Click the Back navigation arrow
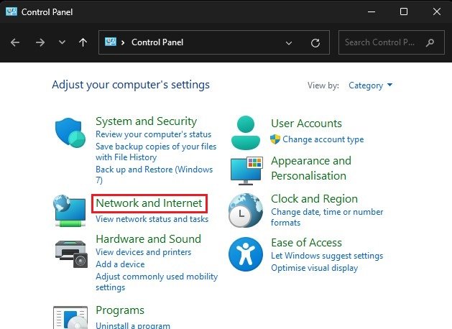Screen dimensions: 452x329 17,42
